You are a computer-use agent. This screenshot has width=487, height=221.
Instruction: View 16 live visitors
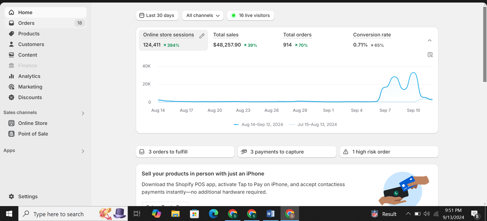pyautogui.click(x=251, y=15)
